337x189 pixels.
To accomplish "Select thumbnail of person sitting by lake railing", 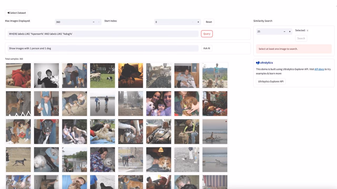I will (75, 160).
